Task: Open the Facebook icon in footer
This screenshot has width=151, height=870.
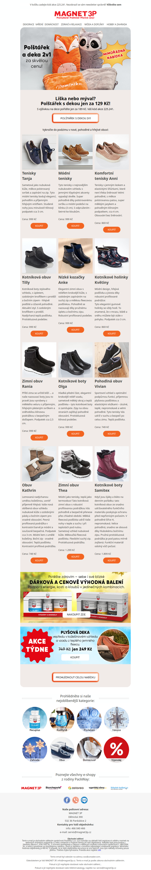Action: click(67, 800)
